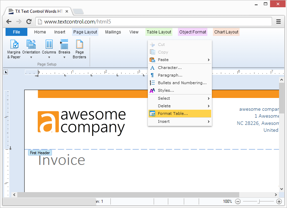Expand the Insert submenu arrow
The height and width of the screenshot is (208, 287).
click(209, 121)
